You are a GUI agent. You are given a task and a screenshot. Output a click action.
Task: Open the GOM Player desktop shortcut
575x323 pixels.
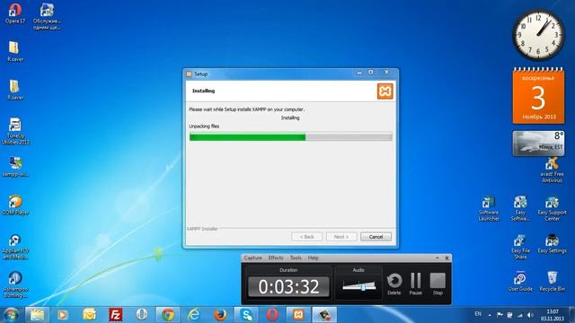tap(15, 205)
